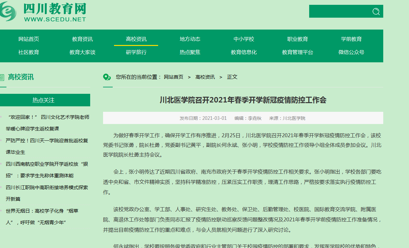Click the search magnifier icon
Viewport: 409px width, 248px height.
click(376, 12)
